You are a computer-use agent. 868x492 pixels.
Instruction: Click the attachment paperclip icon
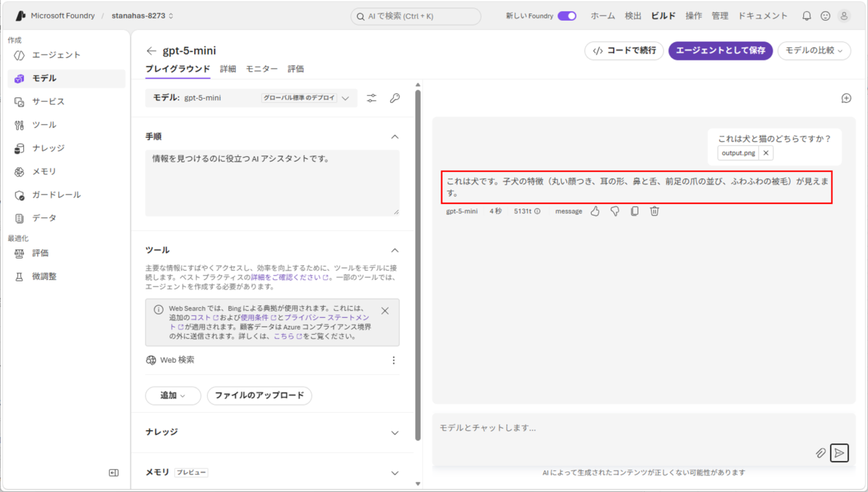coord(821,453)
